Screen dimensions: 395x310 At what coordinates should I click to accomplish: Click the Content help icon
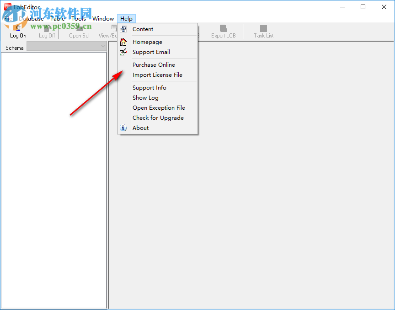123,29
